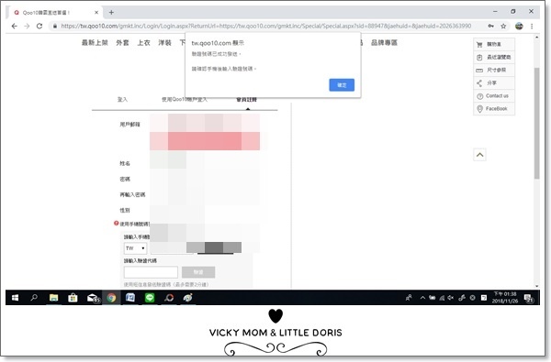The image size is (551, 362).
Task: Open Contact us in the side panel
Action: pyautogui.click(x=494, y=95)
